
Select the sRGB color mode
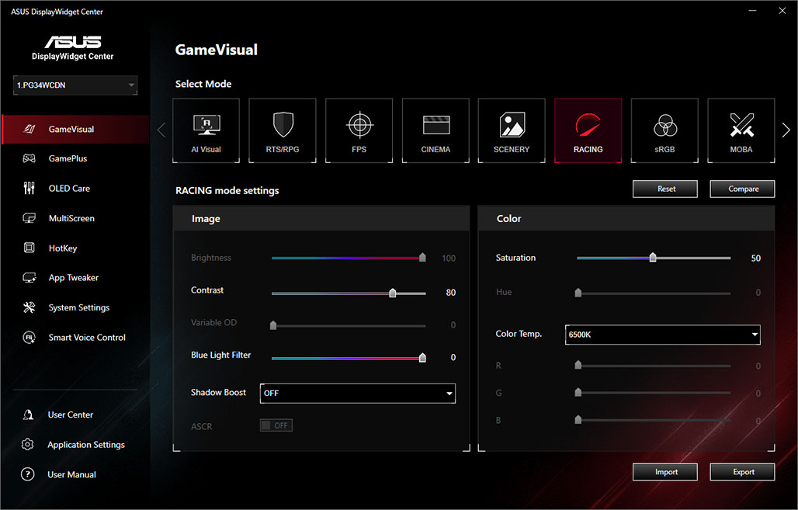click(x=664, y=130)
